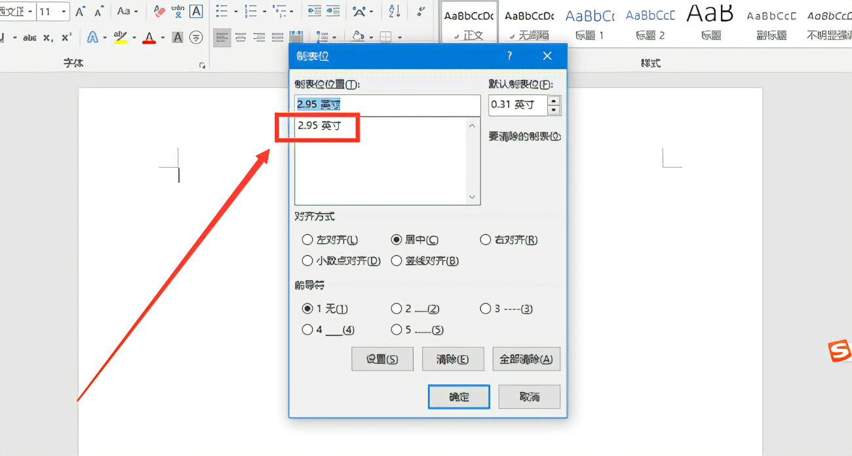Apply Heading 2 style
The image size is (852, 456).
(x=650, y=24)
